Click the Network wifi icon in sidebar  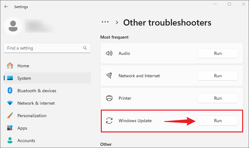(10, 103)
